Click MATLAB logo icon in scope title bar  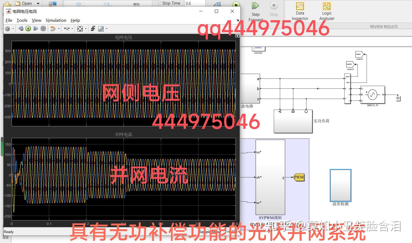point(8,11)
